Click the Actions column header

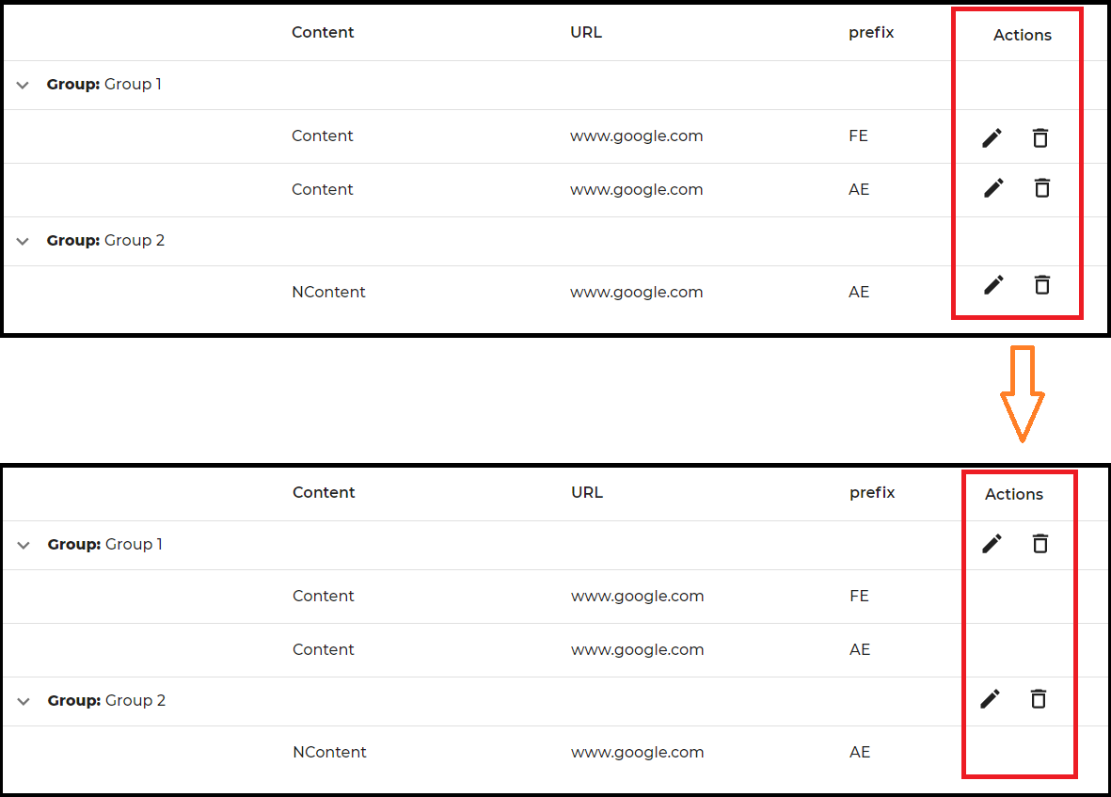1022,35
